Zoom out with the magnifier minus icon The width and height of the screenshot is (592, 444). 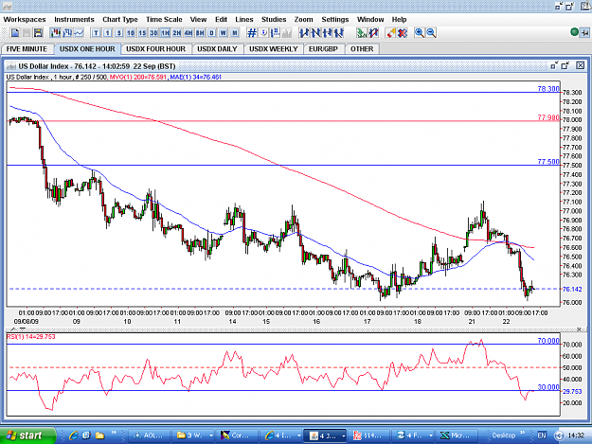point(431,33)
